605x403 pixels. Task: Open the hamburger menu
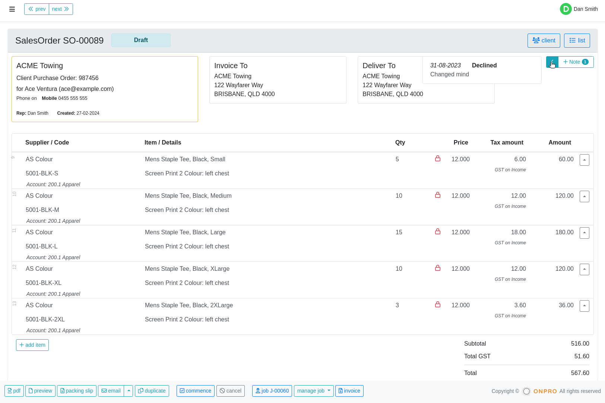(12, 9)
